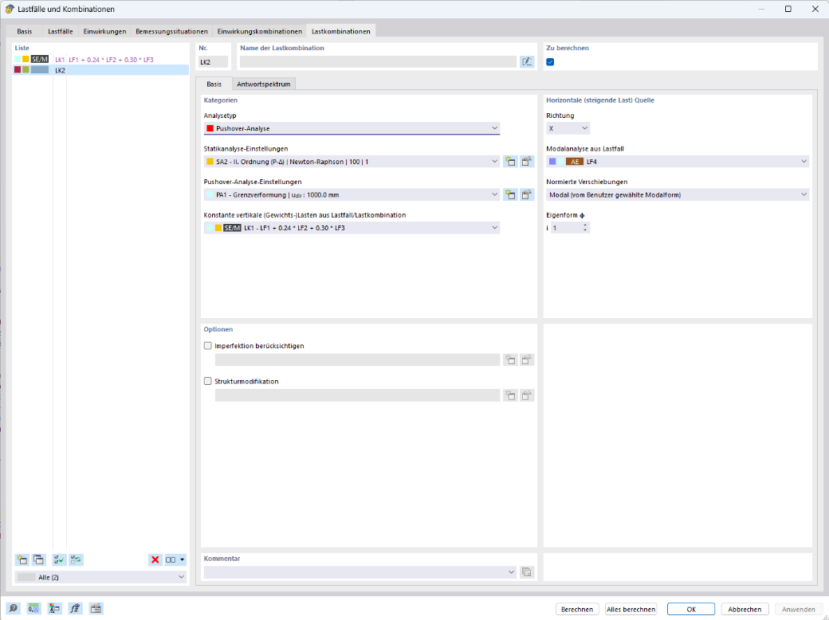The image size is (829, 620).
Task: Open the list view layout split button
Action: click(x=175, y=559)
